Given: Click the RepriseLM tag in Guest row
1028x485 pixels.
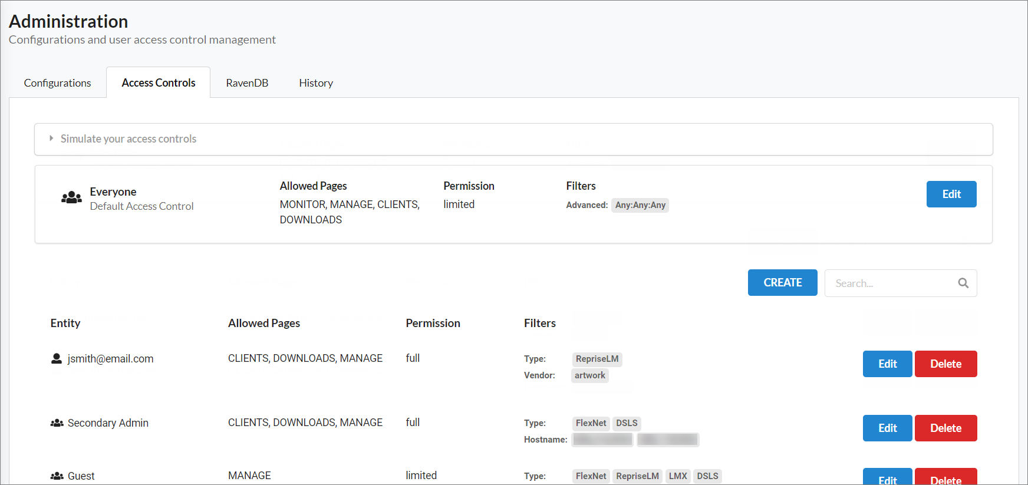Looking at the screenshot, I should [637, 476].
